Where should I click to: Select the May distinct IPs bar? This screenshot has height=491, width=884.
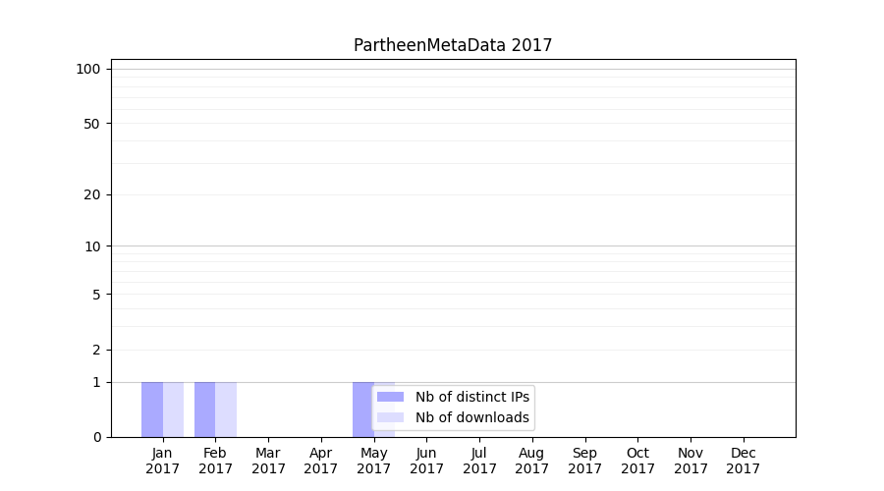coord(362,409)
